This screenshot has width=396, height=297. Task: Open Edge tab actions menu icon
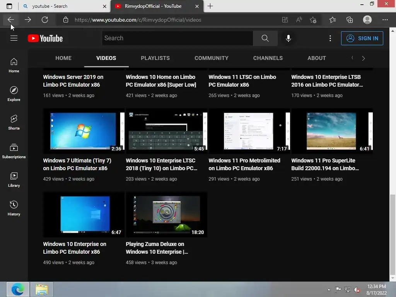click(x=9, y=6)
